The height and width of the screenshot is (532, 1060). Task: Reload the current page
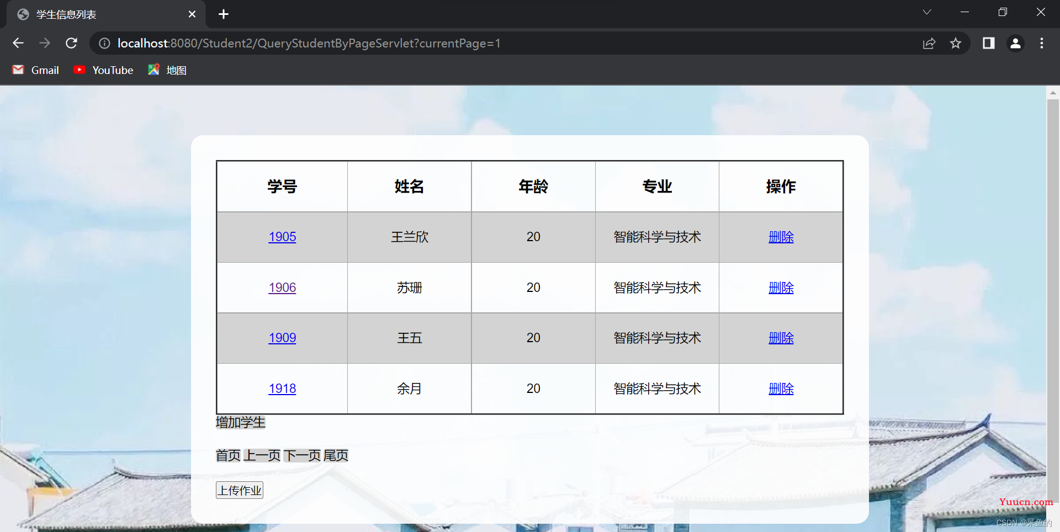[x=71, y=43]
